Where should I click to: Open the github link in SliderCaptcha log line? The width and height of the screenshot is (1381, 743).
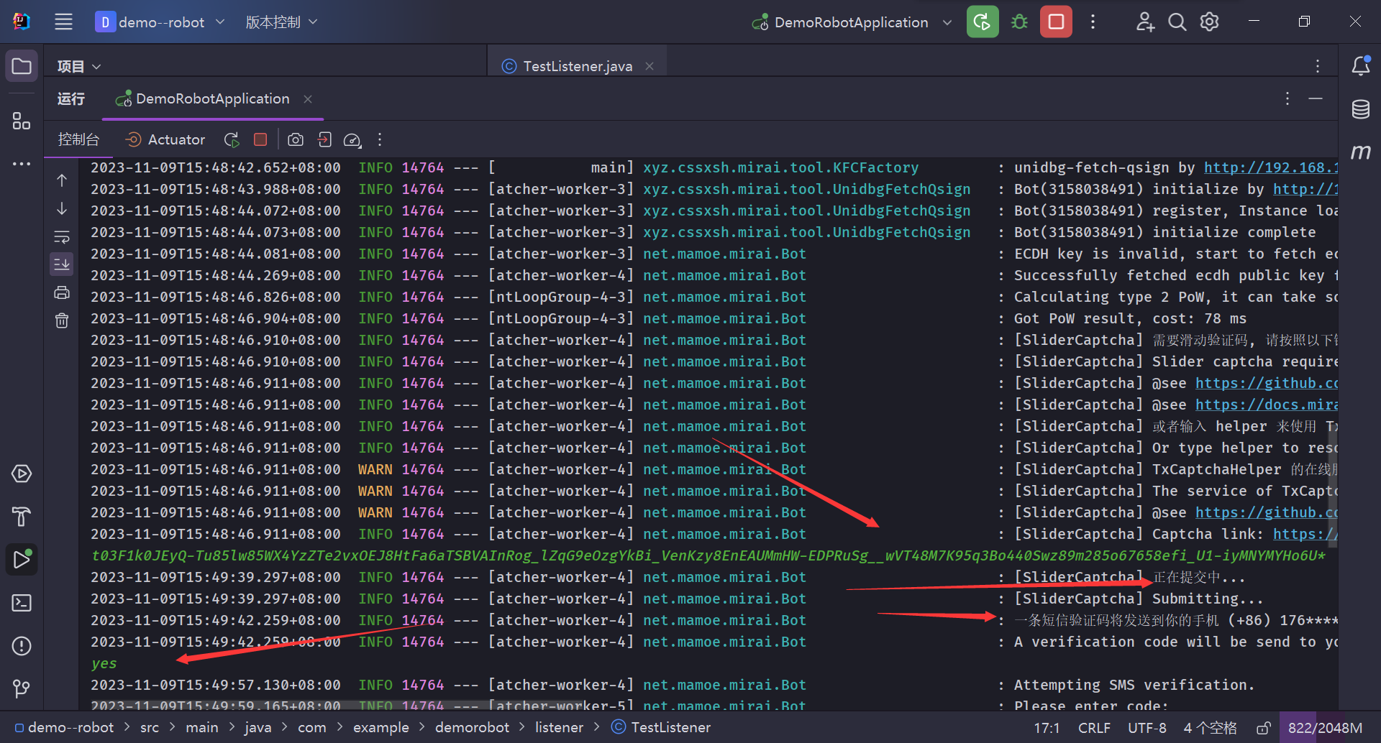1266,383
